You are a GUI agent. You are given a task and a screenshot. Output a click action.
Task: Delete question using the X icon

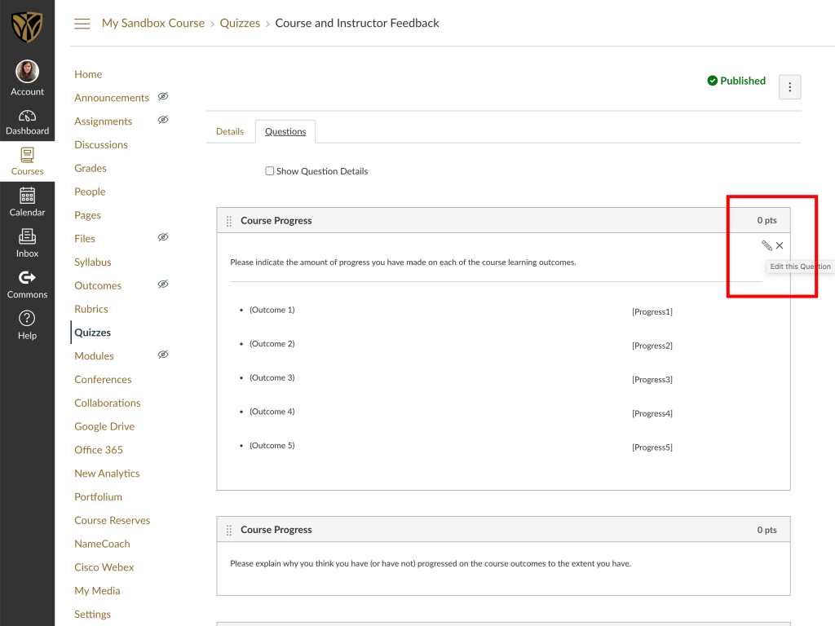(780, 245)
